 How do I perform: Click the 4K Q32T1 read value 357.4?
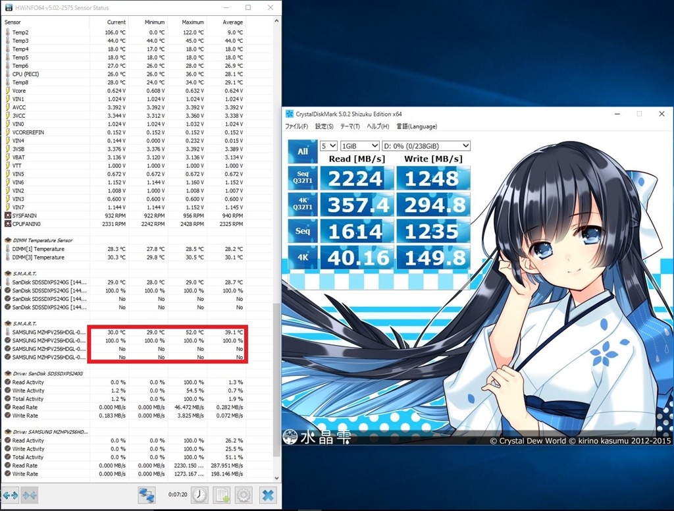coord(356,205)
